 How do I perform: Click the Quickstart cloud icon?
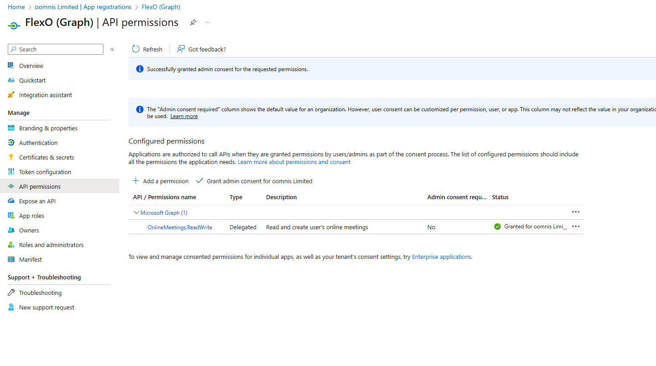click(x=11, y=80)
